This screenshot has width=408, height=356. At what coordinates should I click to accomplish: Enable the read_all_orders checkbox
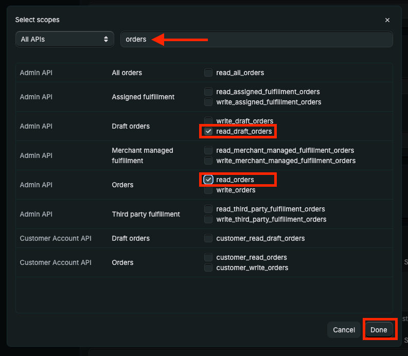208,73
